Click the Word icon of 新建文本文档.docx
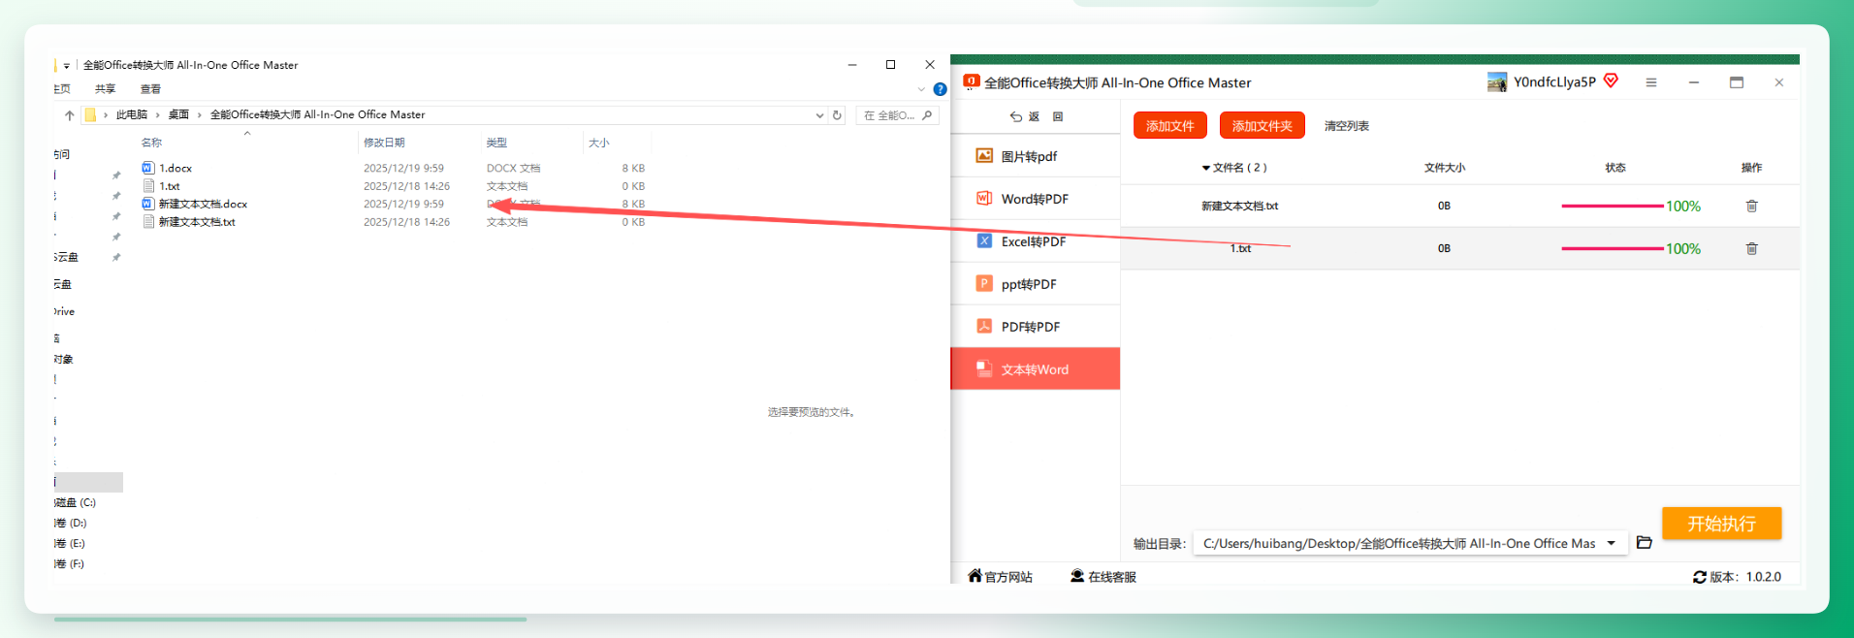The height and width of the screenshot is (638, 1854). click(148, 204)
